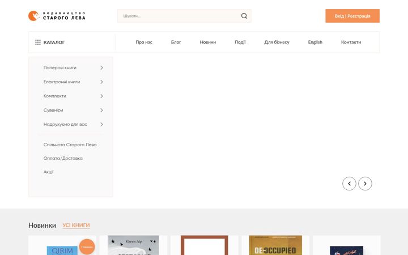Open the dark blue book cover
The width and height of the screenshot is (408, 255).
tap(346, 250)
